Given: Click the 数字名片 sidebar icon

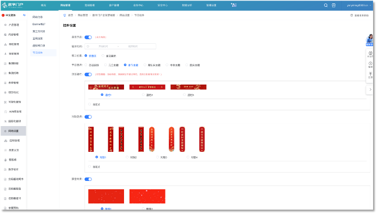Looking at the screenshot, I should point(5,170).
